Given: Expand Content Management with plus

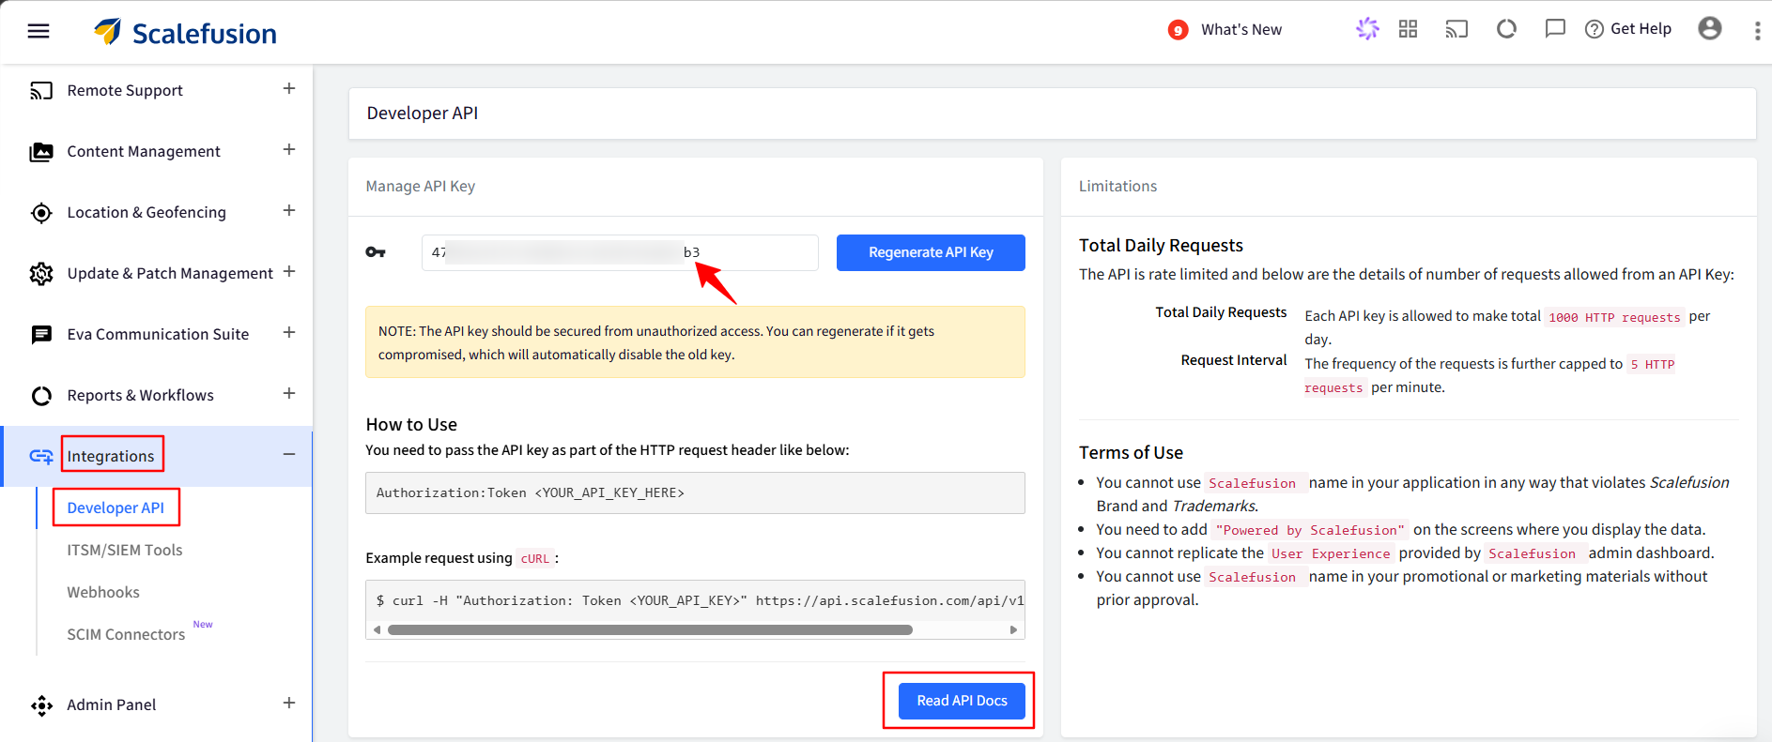Looking at the screenshot, I should point(289,150).
